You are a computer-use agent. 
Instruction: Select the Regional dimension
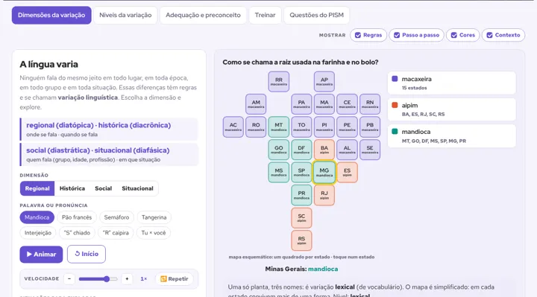pos(37,188)
